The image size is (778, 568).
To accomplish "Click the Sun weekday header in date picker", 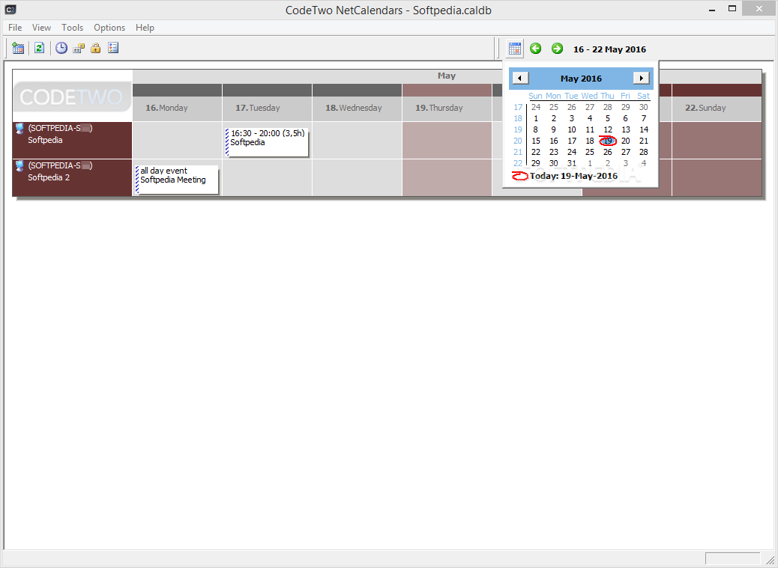I will click(535, 96).
